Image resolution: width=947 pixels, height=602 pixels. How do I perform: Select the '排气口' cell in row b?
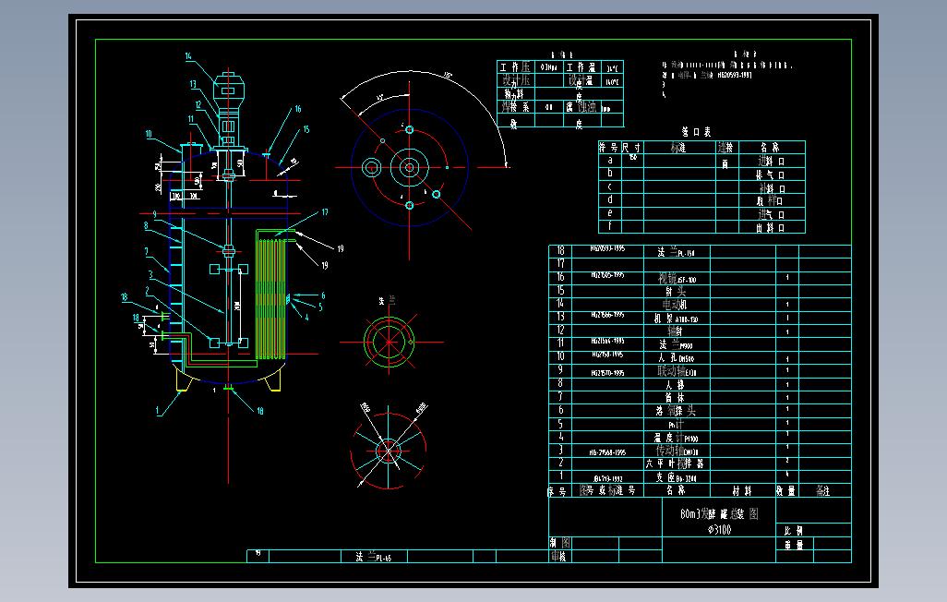[x=771, y=175]
